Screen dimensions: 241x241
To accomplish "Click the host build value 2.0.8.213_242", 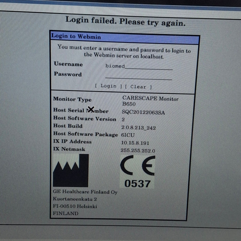I will 138,128.
